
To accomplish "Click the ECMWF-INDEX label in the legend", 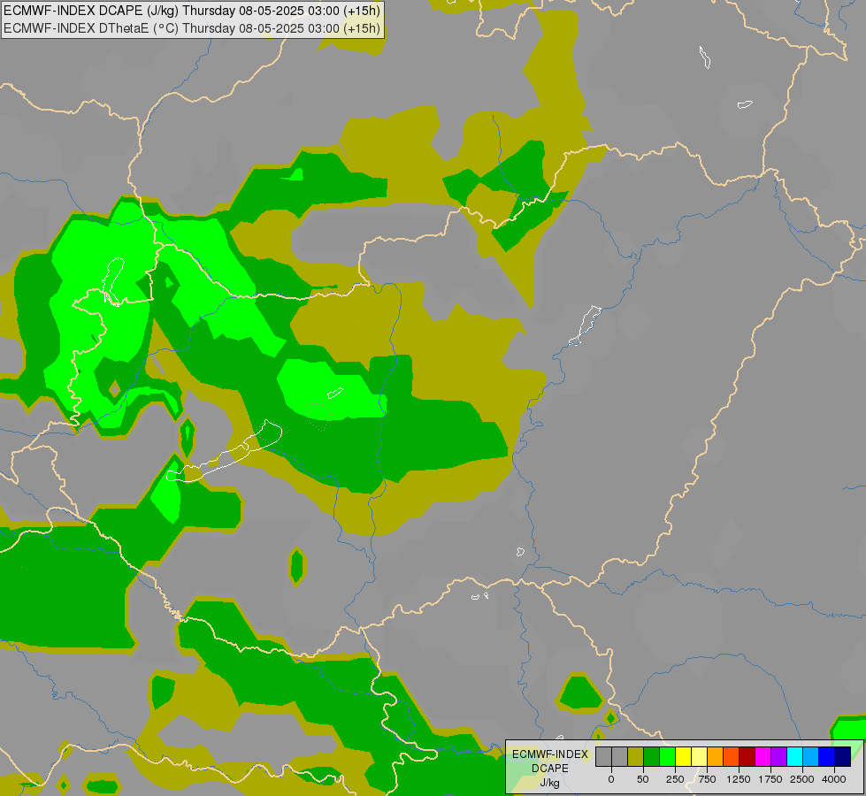I will 550,754.
